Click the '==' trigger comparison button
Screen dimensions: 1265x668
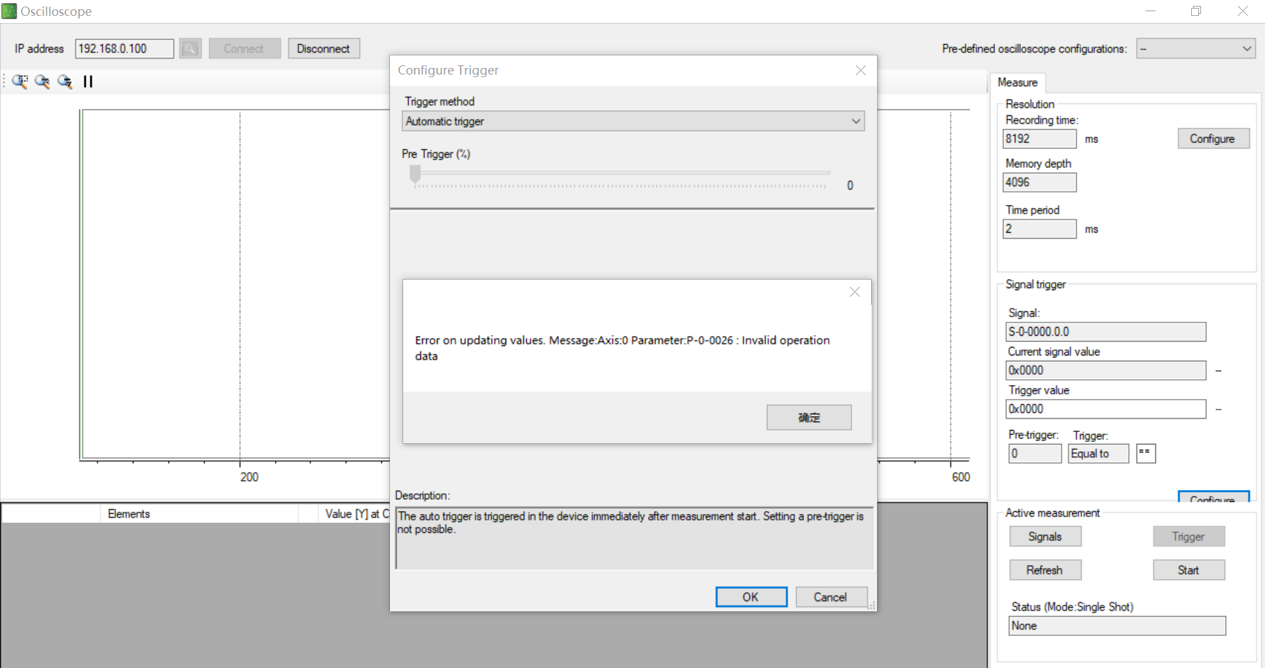[x=1146, y=454]
